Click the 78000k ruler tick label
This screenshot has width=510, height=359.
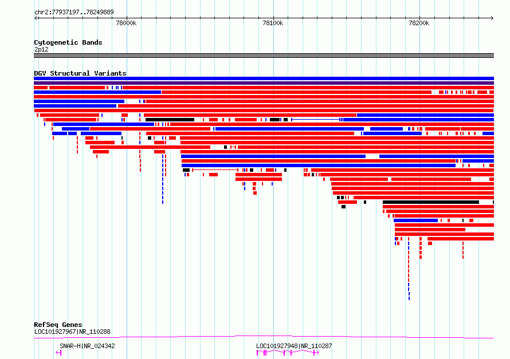(x=126, y=23)
